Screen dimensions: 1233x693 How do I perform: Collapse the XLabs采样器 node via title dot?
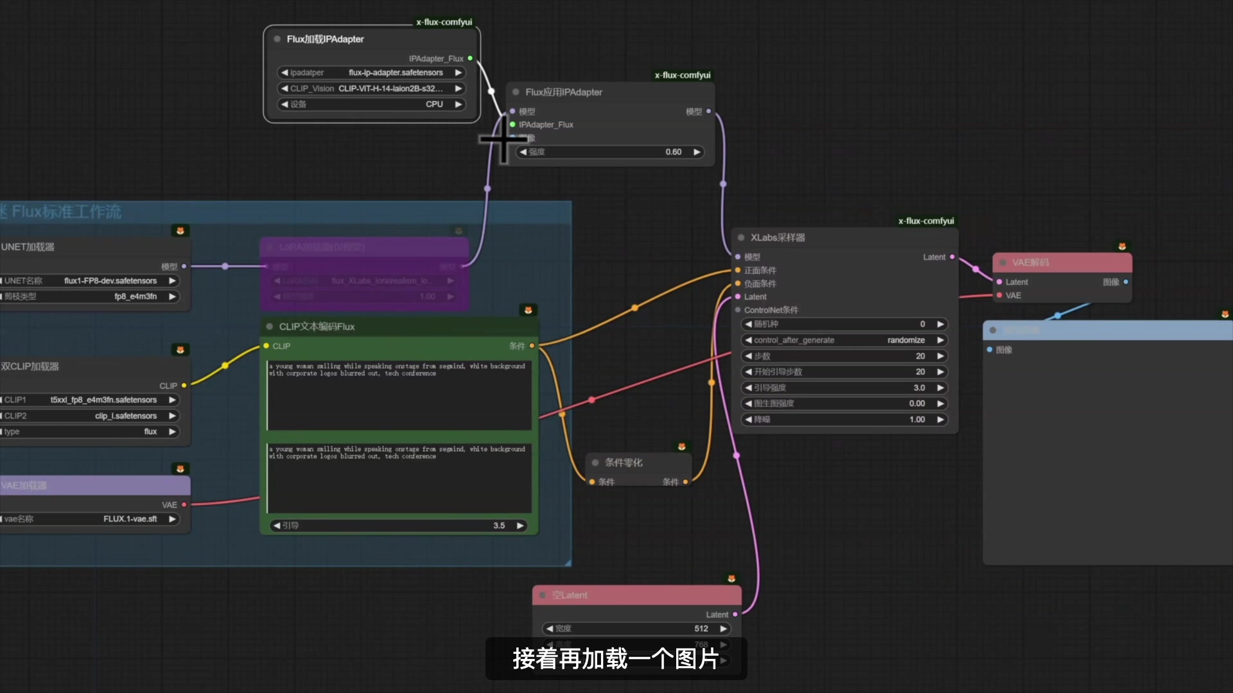click(740, 237)
